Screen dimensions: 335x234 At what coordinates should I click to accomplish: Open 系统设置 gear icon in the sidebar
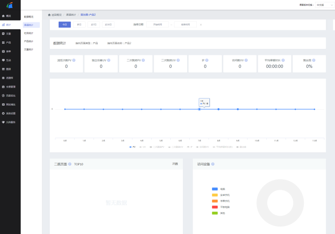(3, 114)
